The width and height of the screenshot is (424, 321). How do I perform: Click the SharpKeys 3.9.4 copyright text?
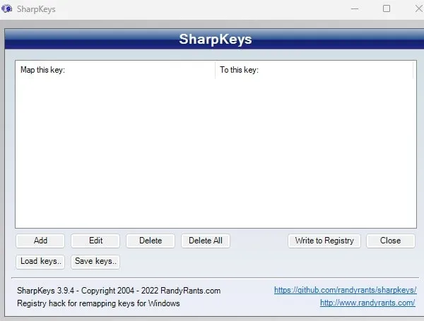click(x=119, y=291)
